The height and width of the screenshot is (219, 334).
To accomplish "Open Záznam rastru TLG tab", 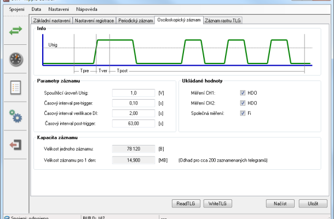I will coord(223,20).
